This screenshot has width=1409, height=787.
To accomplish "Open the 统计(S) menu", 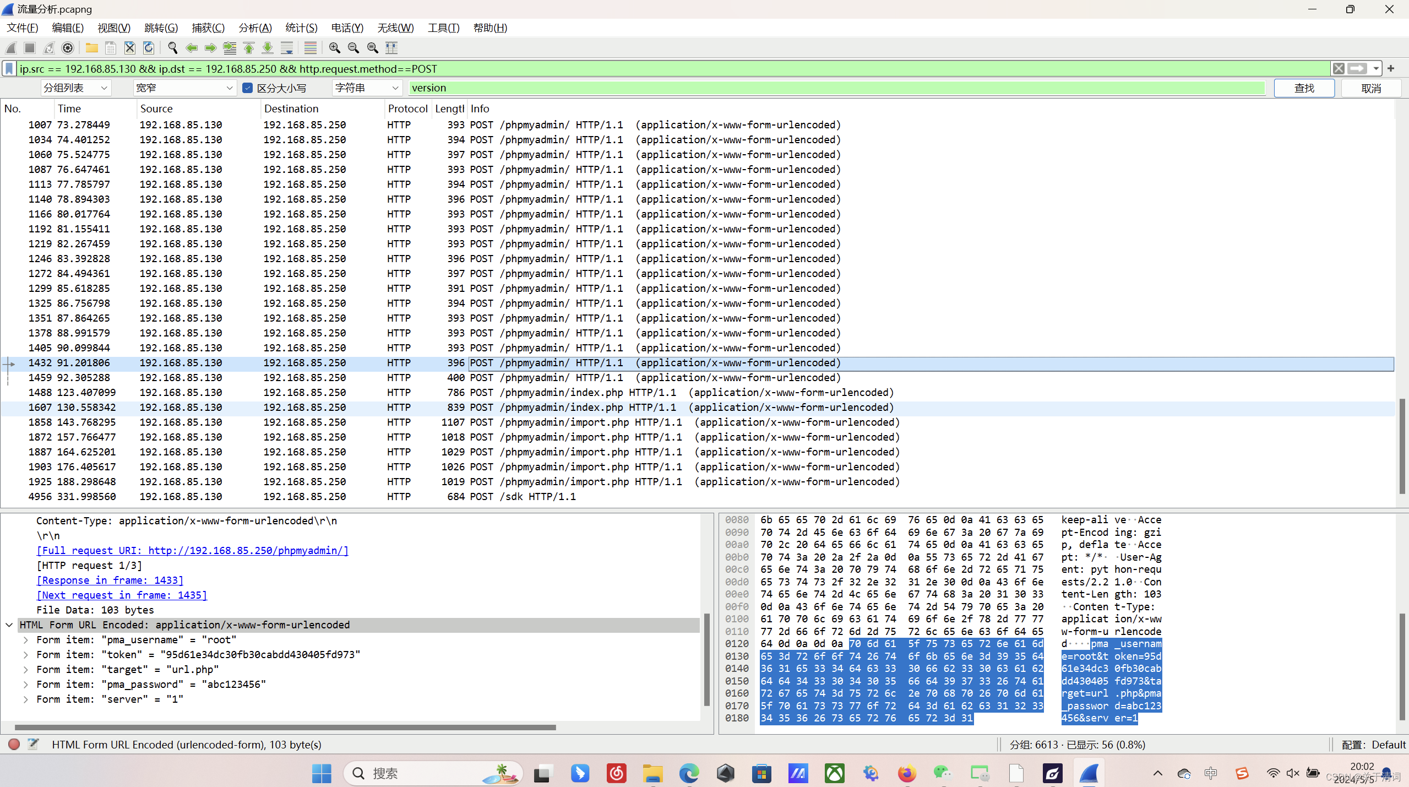I will point(301,28).
